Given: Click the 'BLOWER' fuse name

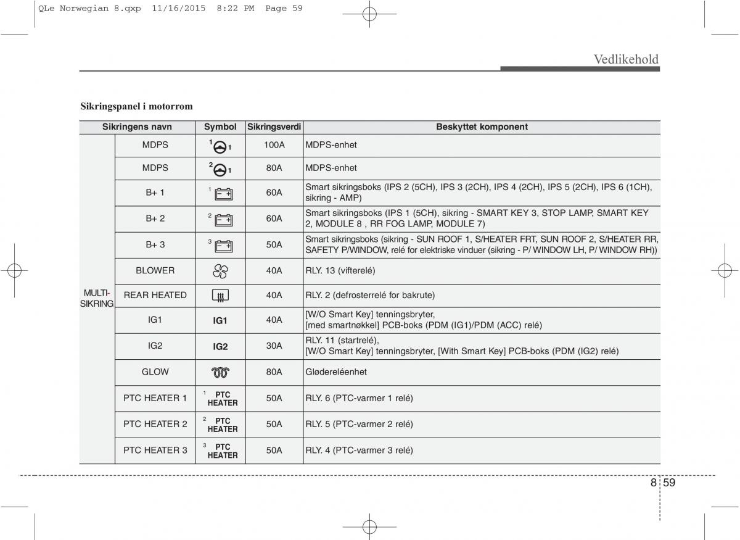Looking at the screenshot, I should point(155,270).
